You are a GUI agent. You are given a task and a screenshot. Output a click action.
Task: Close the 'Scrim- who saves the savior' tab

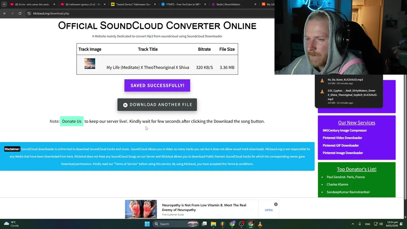click(x=54, y=4)
